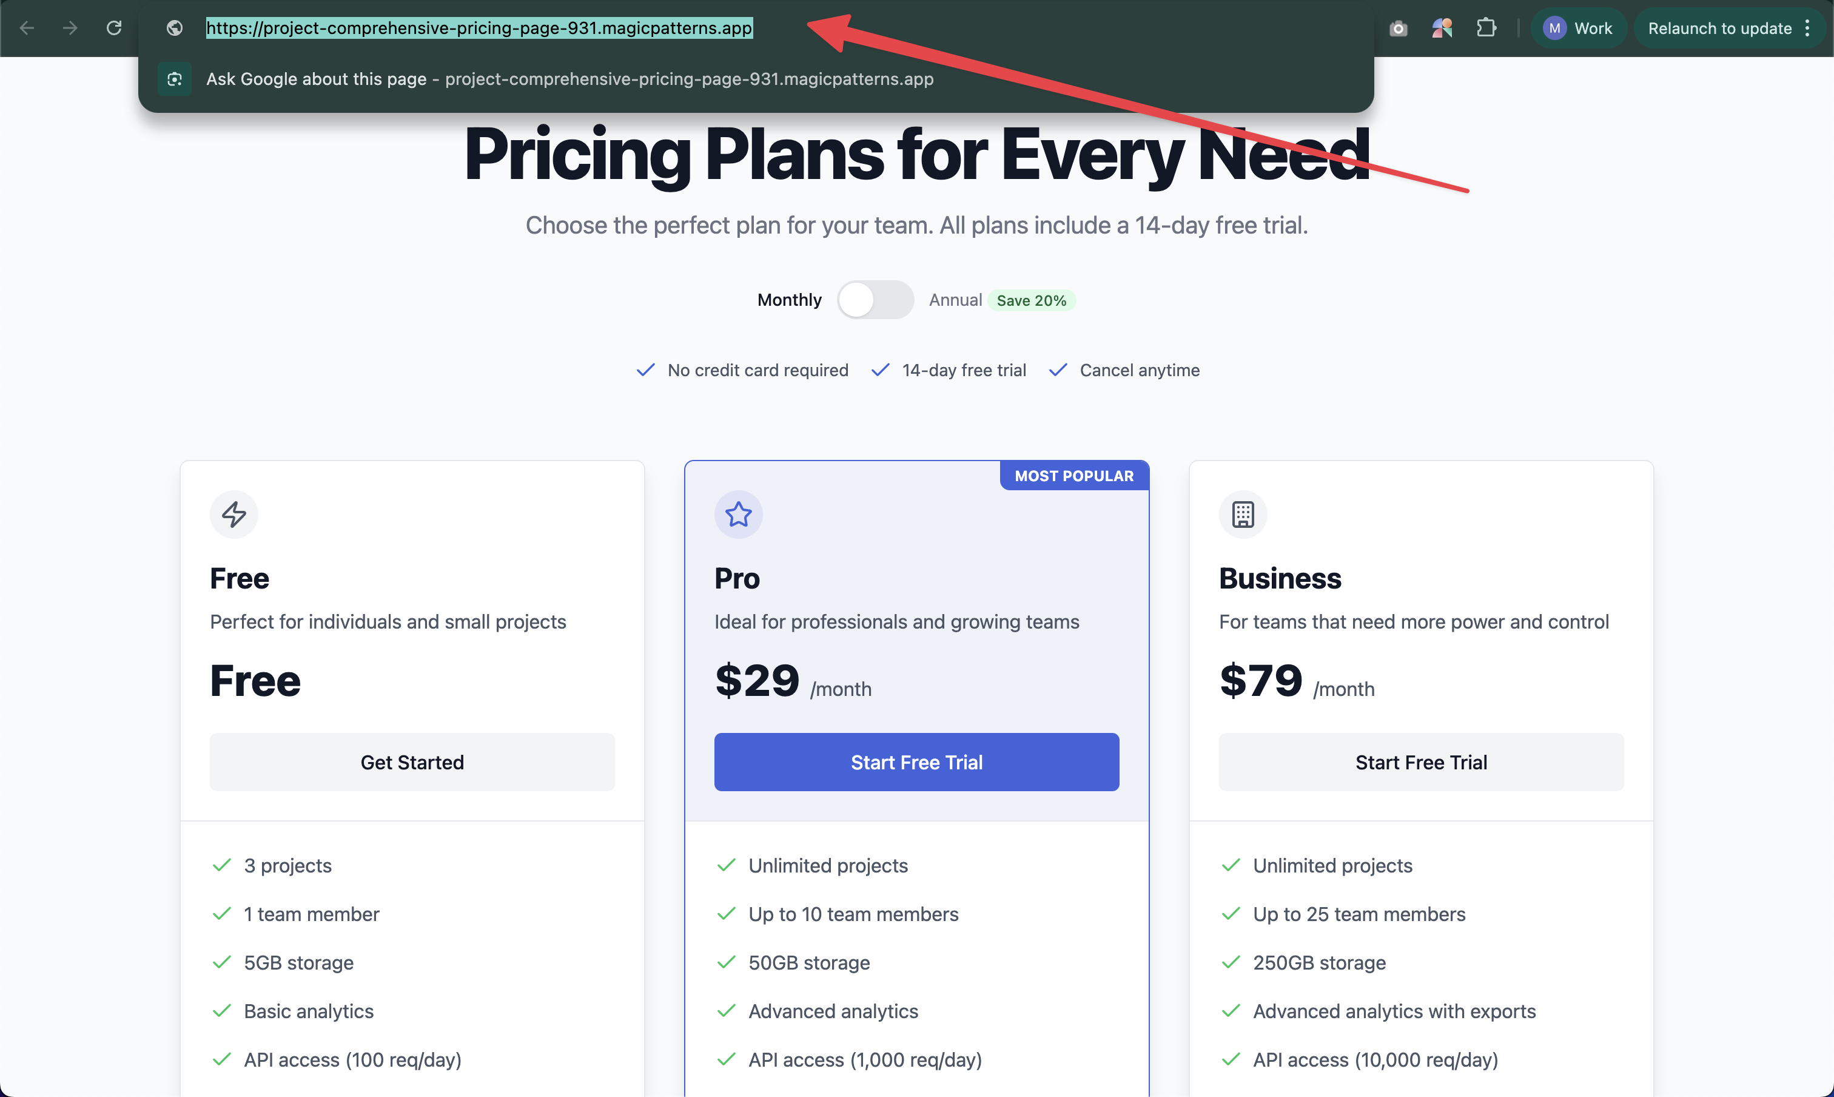Click the globe site info icon

175,28
